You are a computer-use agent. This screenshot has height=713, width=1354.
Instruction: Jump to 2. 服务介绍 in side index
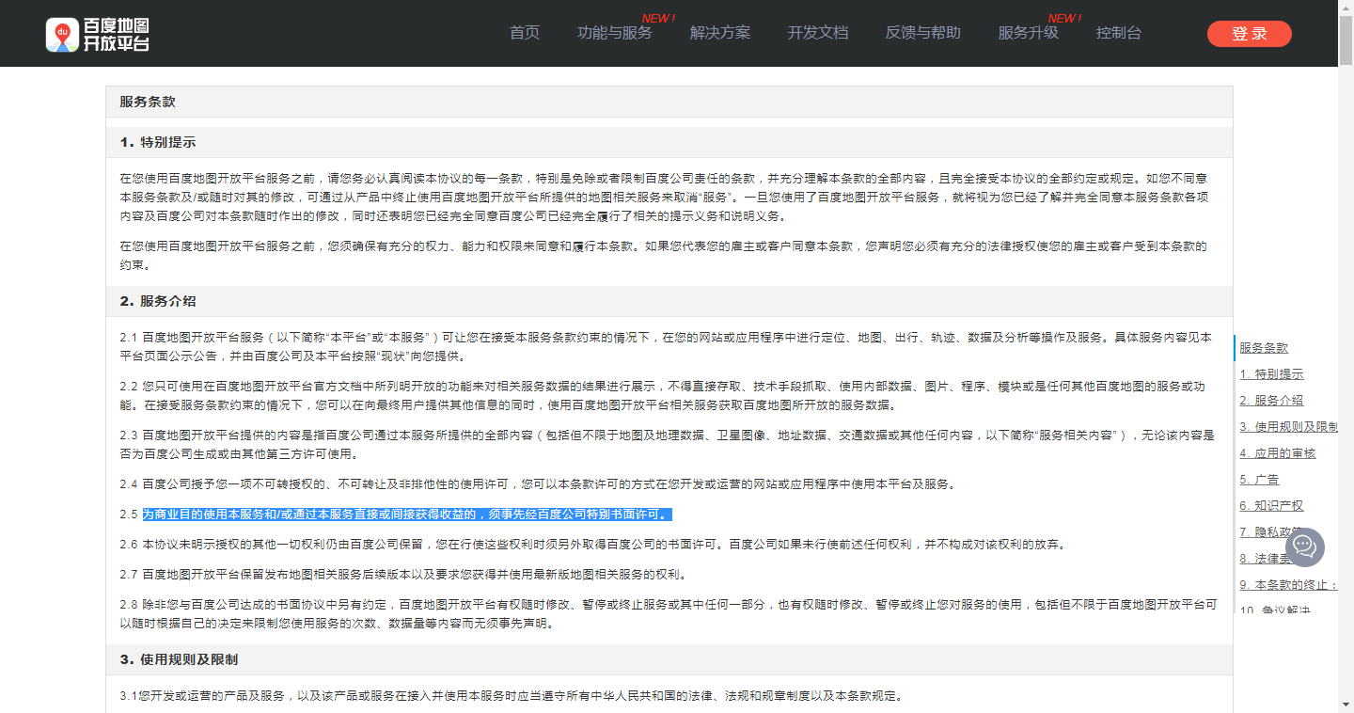pos(1271,401)
